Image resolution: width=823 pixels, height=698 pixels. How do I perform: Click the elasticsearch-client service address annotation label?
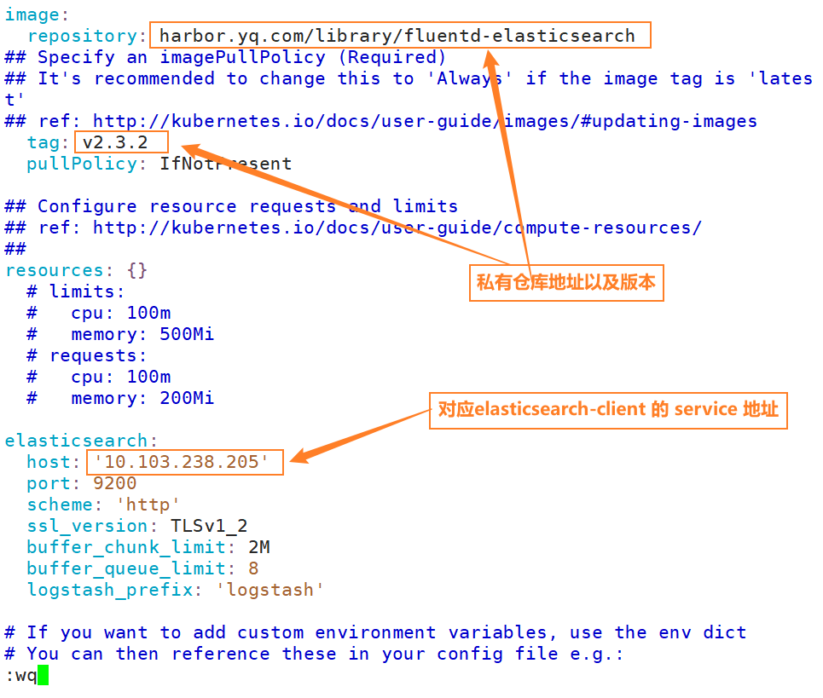pyautogui.click(x=608, y=409)
